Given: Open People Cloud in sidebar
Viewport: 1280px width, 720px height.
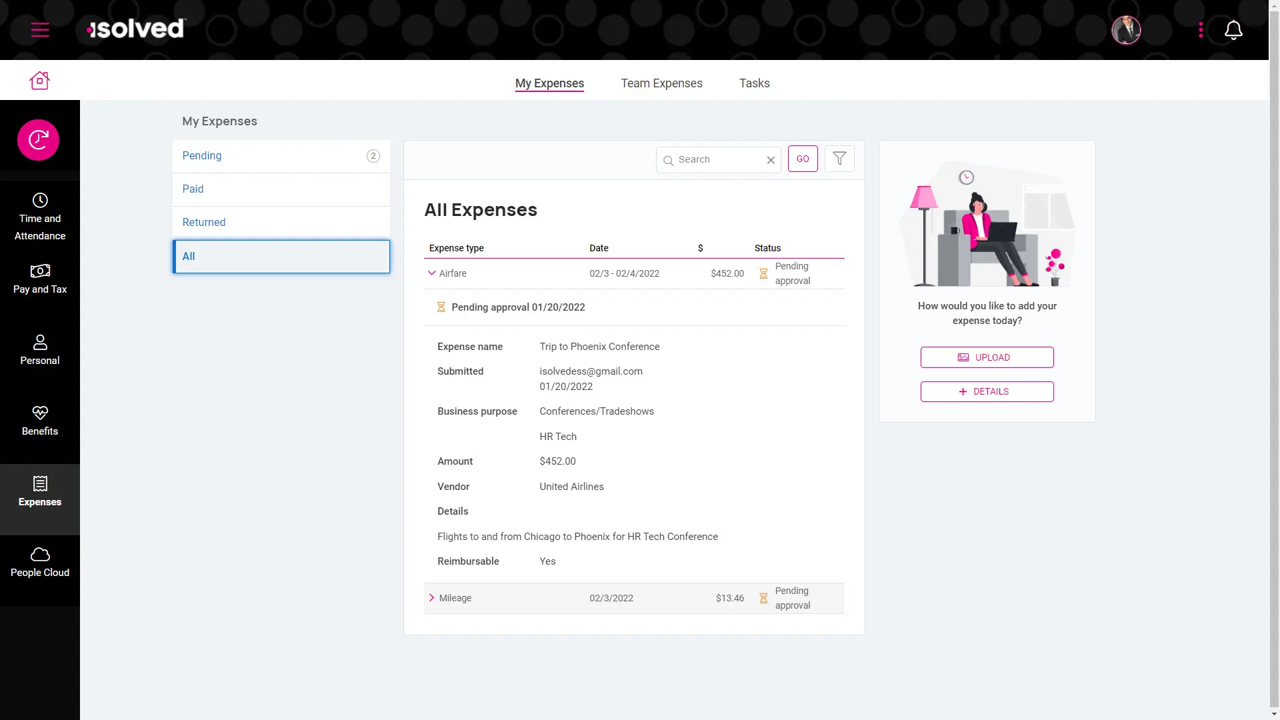Looking at the screenshot, I should 40,563.
